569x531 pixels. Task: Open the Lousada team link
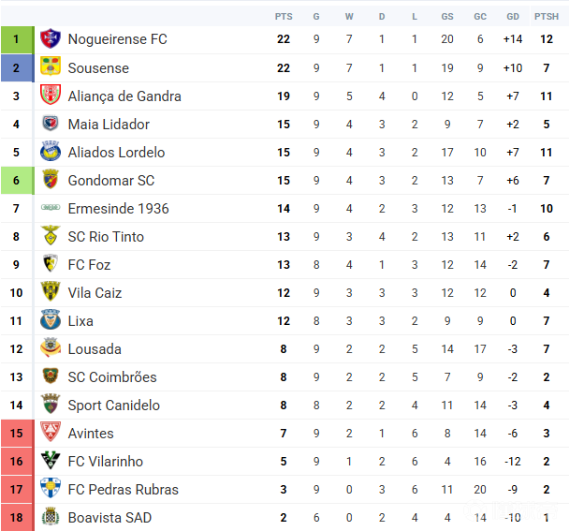click(x=95, y=348)
